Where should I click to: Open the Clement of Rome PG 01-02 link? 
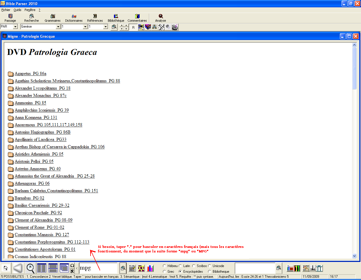39,227
